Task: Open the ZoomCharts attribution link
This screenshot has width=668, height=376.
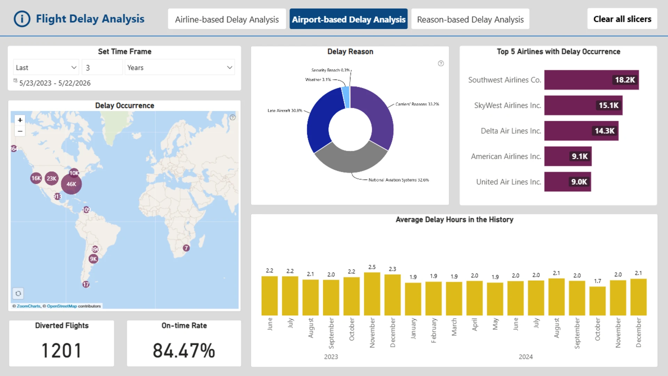Action: (29, 306)
